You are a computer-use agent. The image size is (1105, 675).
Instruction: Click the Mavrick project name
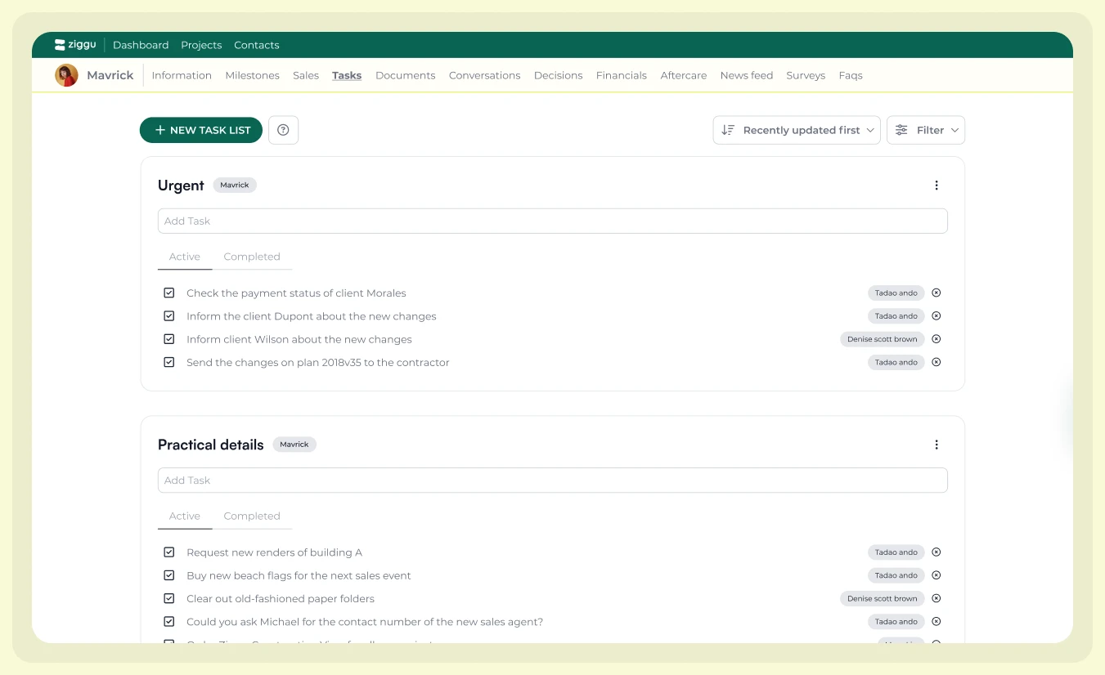[110, 75]
